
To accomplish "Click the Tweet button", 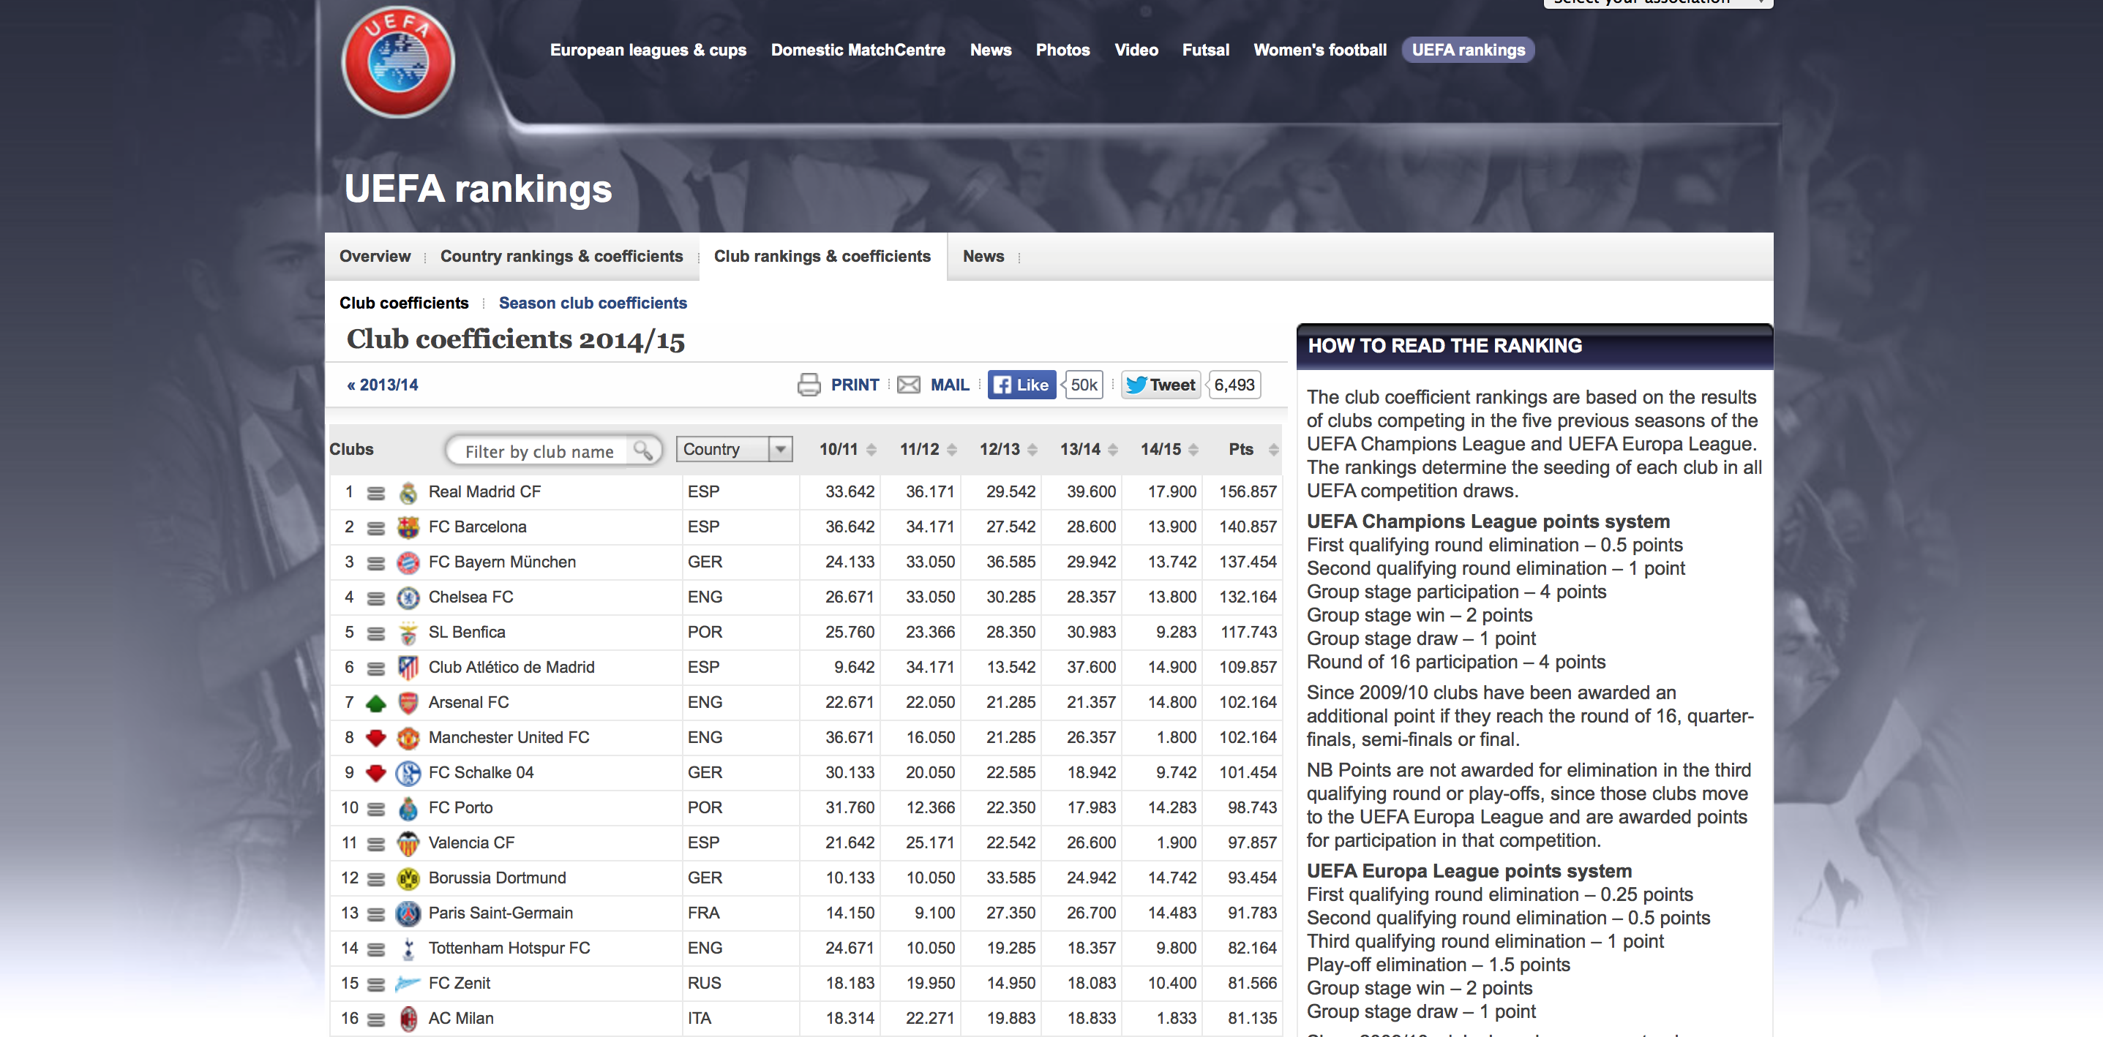I will pos(1161,384).
